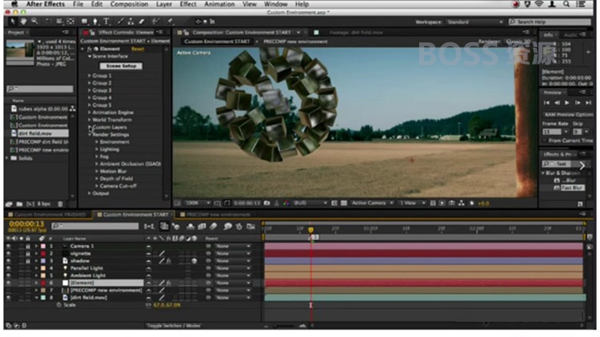
Task: Open Brainstorm icon in timeline
Action: click(227, 227)
